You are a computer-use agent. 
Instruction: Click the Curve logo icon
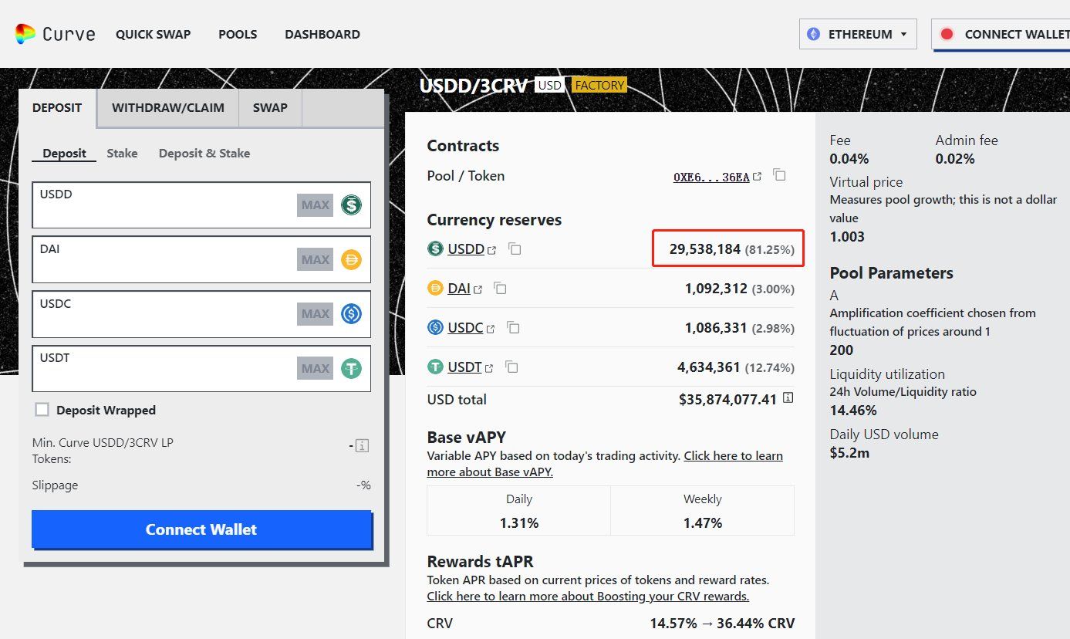pyautogui.click(x=25, y=34)
